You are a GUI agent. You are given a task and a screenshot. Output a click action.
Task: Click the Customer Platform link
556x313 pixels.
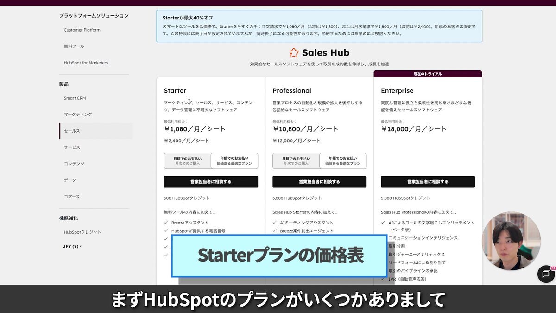tap(82, 30)
